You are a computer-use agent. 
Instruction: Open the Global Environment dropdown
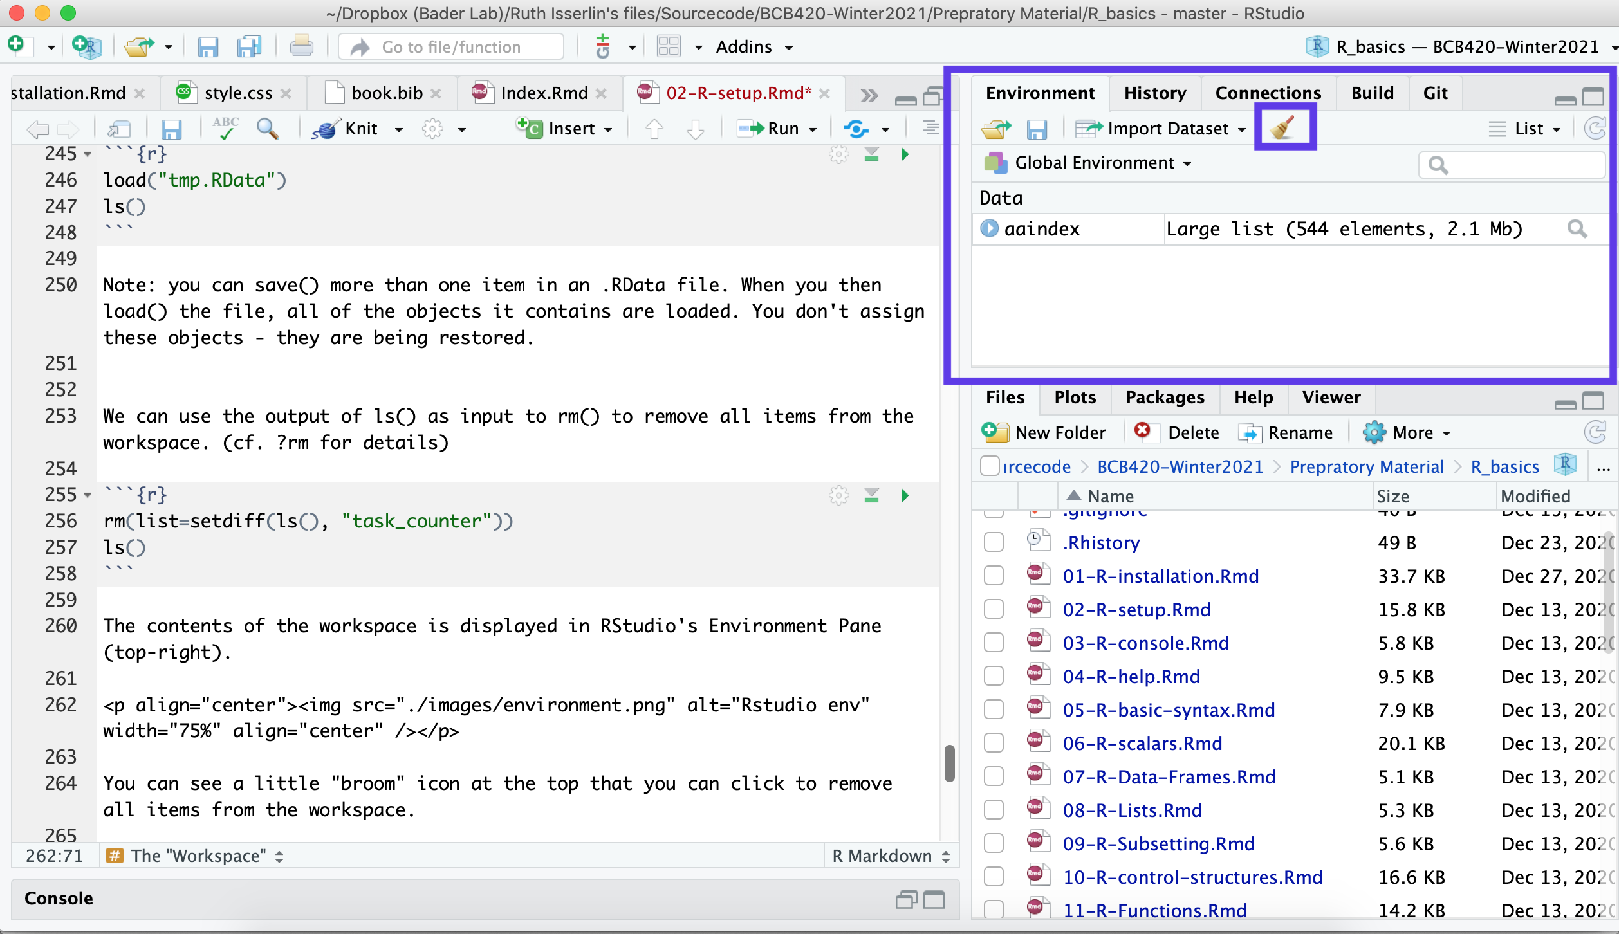[x=1088, y=163]
